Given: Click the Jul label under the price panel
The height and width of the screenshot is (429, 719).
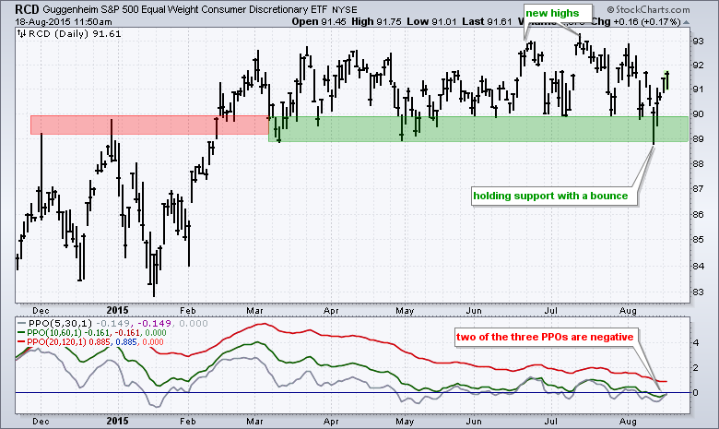Looking at the screenshot, I should [550, 311].
